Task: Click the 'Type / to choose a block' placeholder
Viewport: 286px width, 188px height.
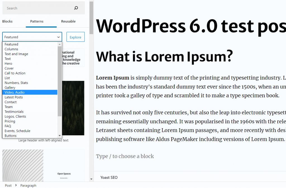Action: click(x=125, y=156)
